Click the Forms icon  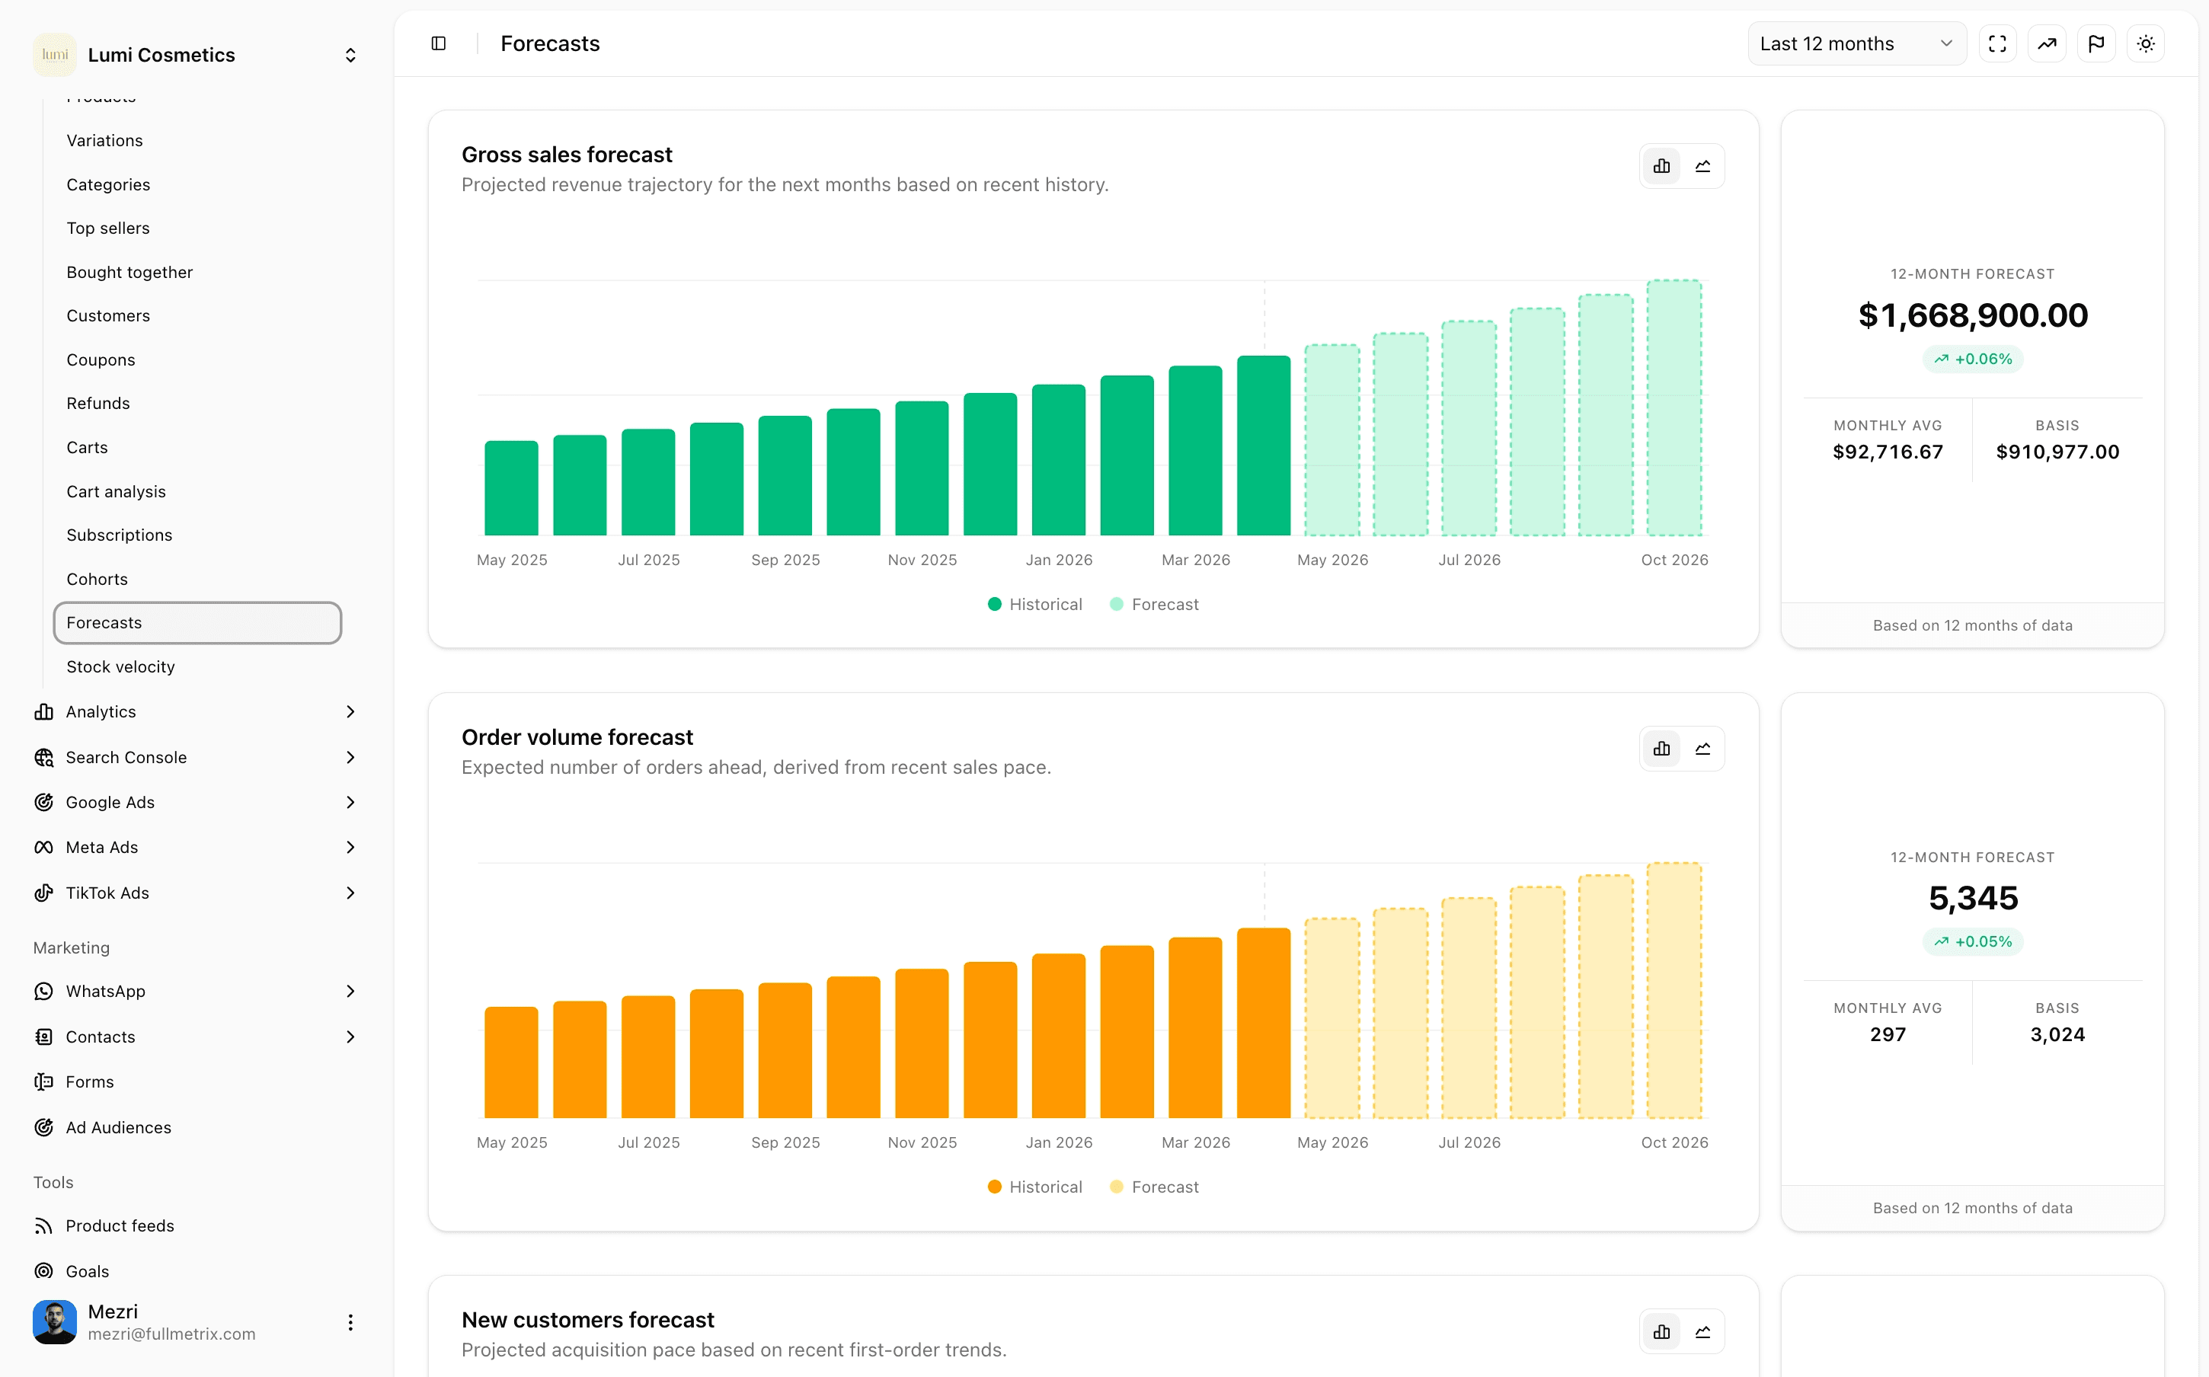point(43,1082)
